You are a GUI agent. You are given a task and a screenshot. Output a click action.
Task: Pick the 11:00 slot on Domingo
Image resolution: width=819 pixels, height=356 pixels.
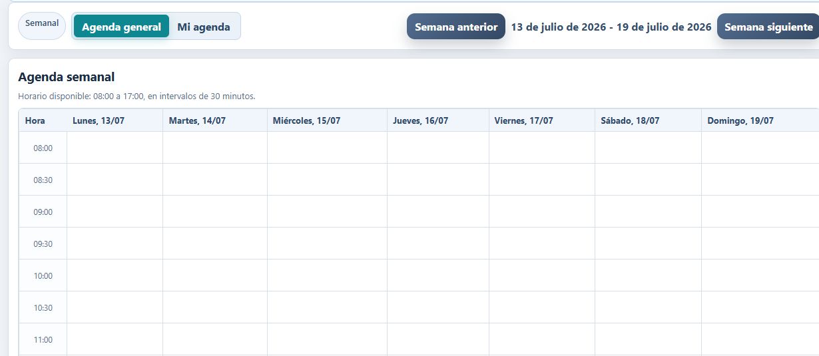[760, 339]
